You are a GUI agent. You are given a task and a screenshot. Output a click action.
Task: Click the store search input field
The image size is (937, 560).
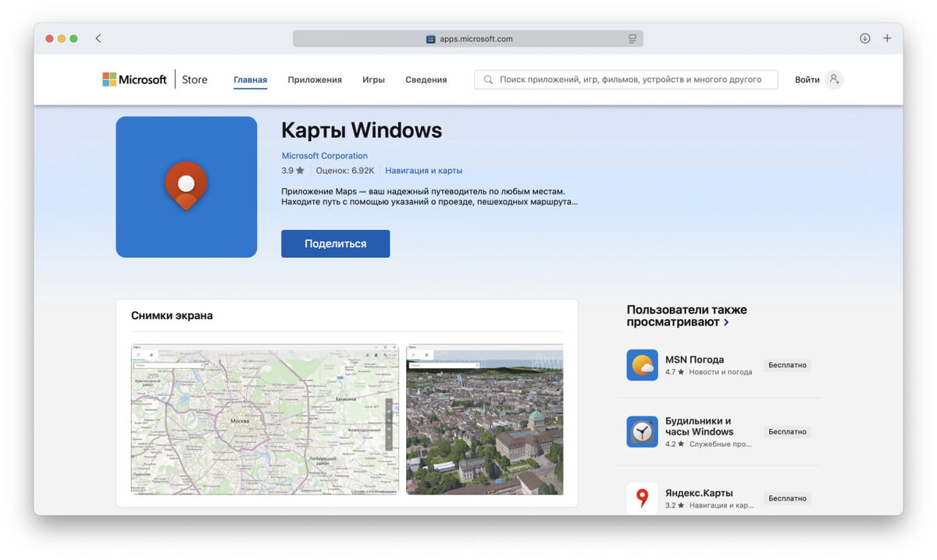[x=626, y=80]
